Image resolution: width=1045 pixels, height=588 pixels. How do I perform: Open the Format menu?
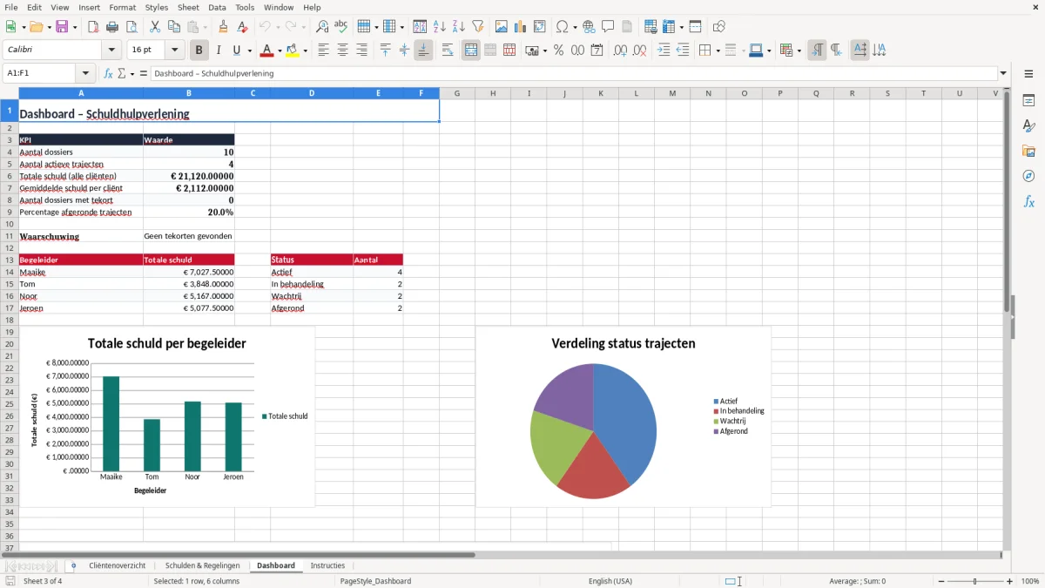tap(122, 7)
